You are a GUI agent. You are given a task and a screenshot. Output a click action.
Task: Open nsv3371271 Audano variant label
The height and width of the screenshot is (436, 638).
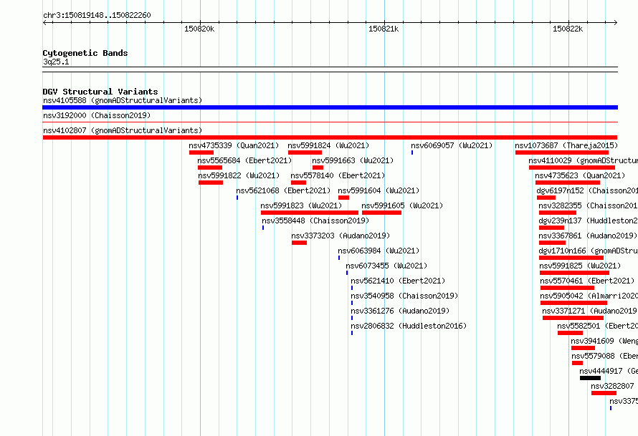click(590, 311)
